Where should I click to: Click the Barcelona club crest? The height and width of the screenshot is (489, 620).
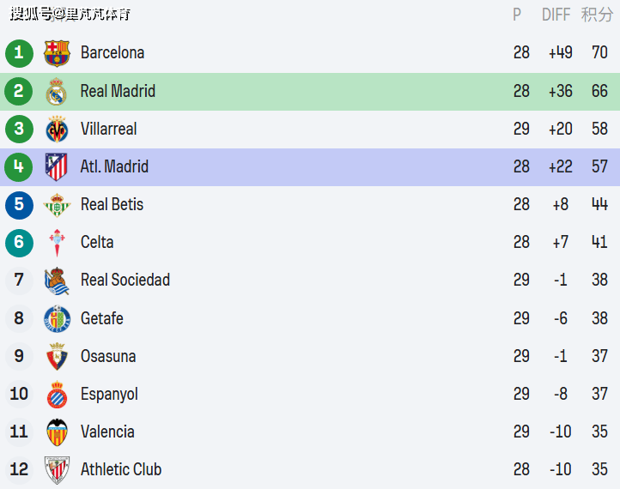click(x=57, y=53)
